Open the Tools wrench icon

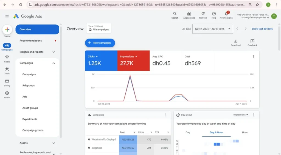click(7, 69)
